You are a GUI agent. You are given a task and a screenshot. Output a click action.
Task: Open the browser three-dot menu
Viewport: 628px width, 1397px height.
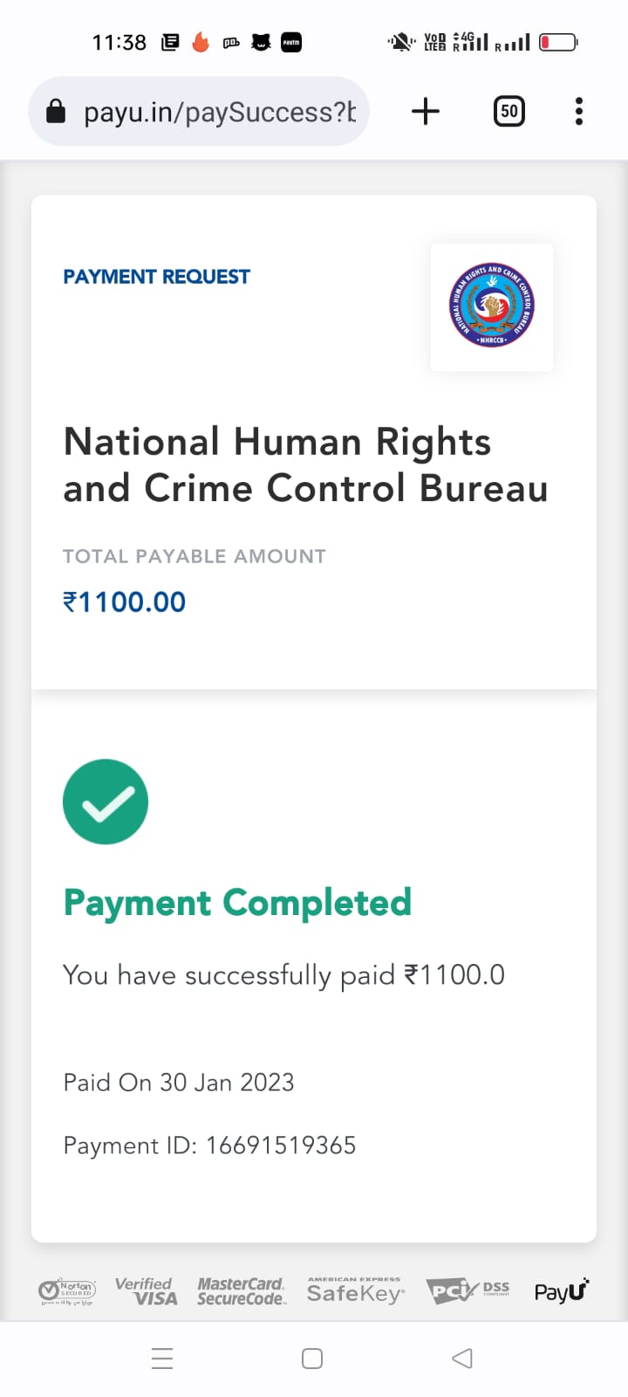pos(578,112)
